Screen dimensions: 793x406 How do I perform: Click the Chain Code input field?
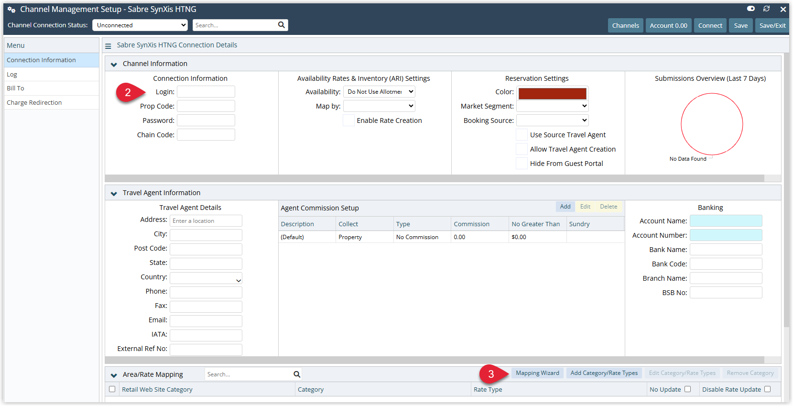tap(206, 135)
